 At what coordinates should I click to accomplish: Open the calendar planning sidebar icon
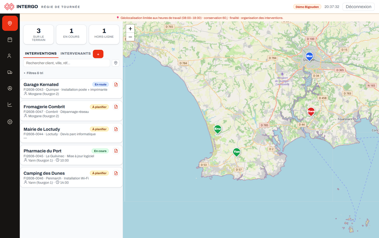pos(10,40)
